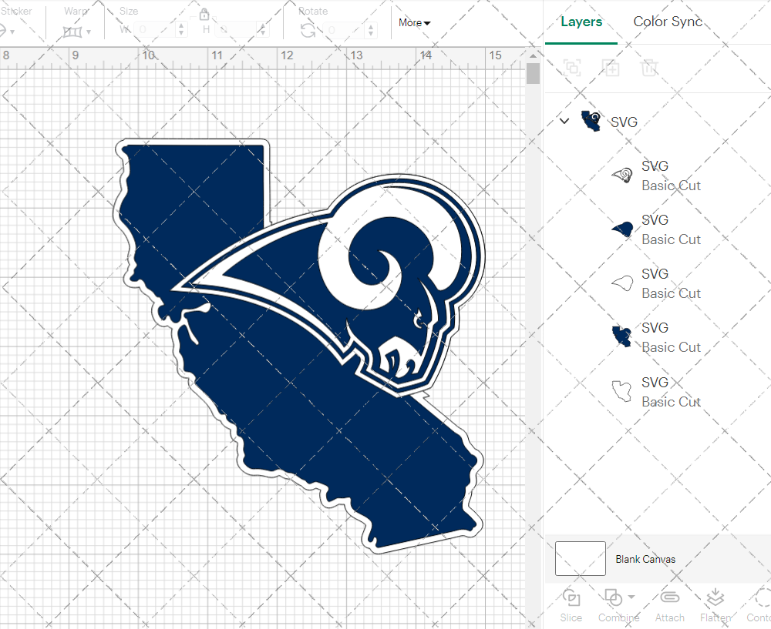
Task: Open the Warp dropdown arrow
Action: click(x=89, y=32)
